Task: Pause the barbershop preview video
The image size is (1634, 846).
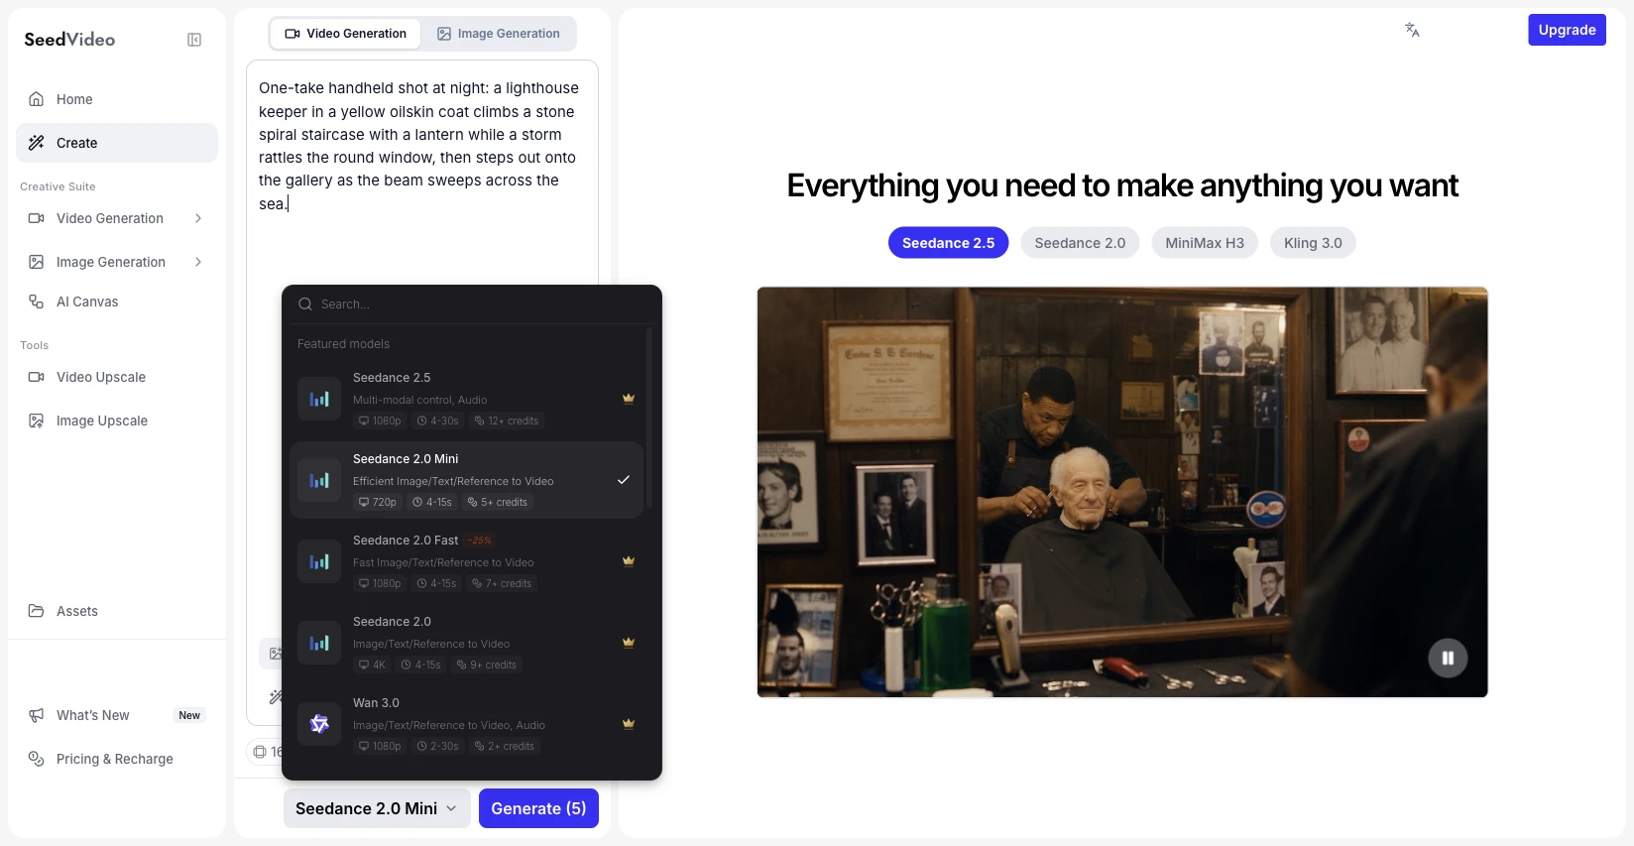Action: [x=1448, y=658]
